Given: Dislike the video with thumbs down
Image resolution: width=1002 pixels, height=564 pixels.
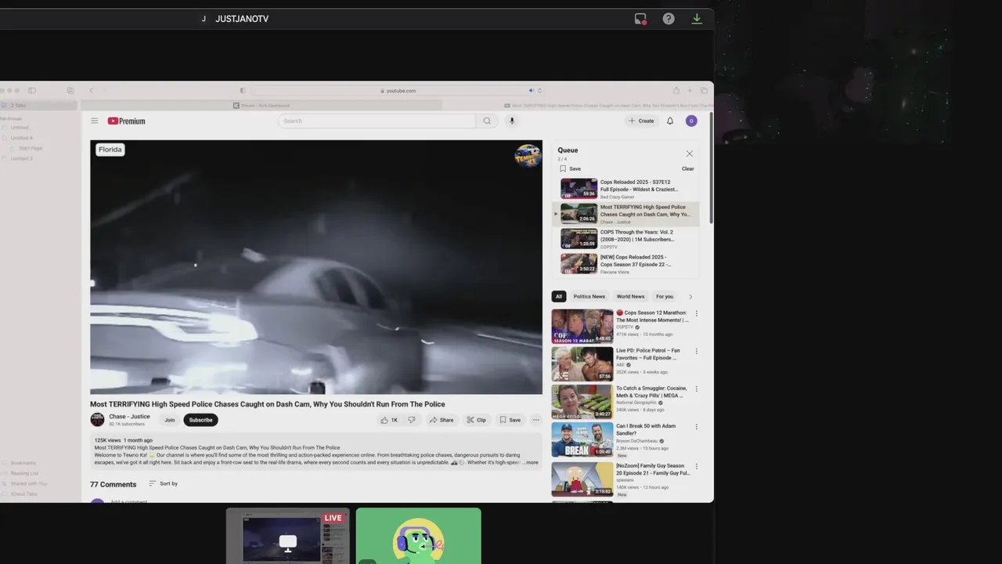Looking at the screenshot, I should click(412, 420).
